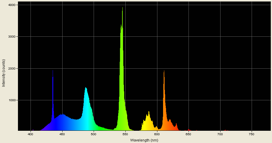This screenshot has width=272, height=143.
Task: Click the 'Intensity (counts)' axis label
Action: (4, 73)
